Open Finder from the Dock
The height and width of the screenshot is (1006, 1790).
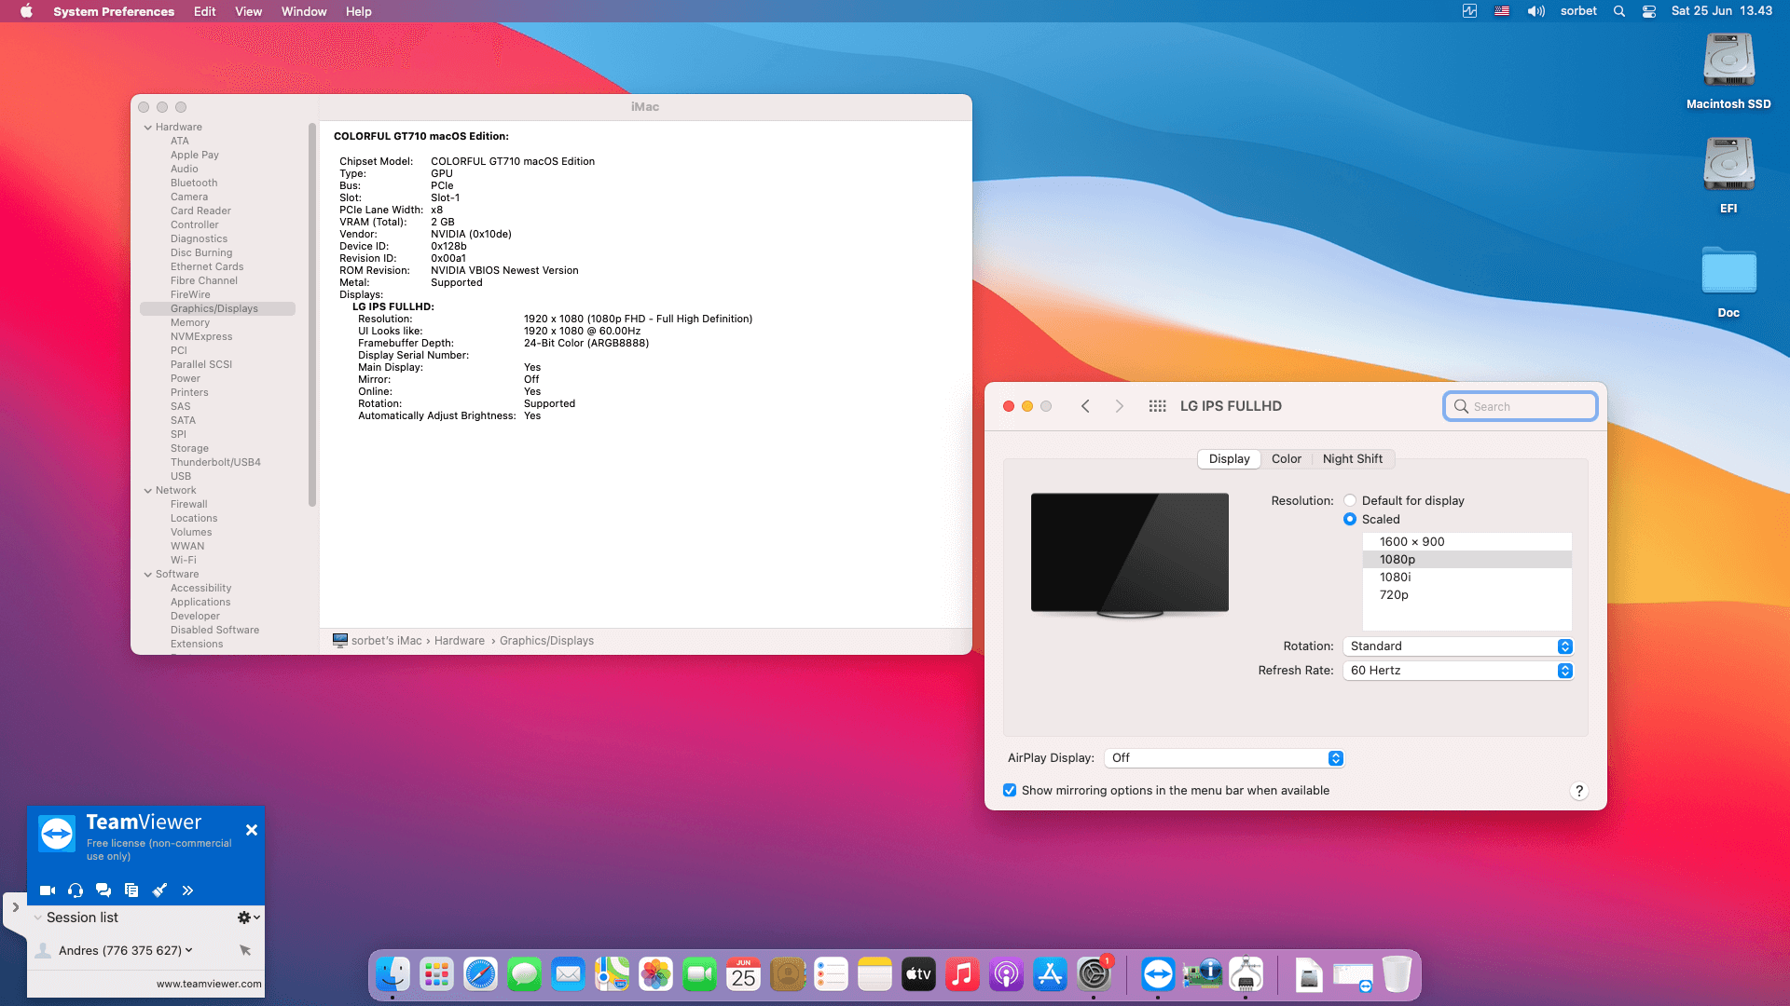[392, 975]
